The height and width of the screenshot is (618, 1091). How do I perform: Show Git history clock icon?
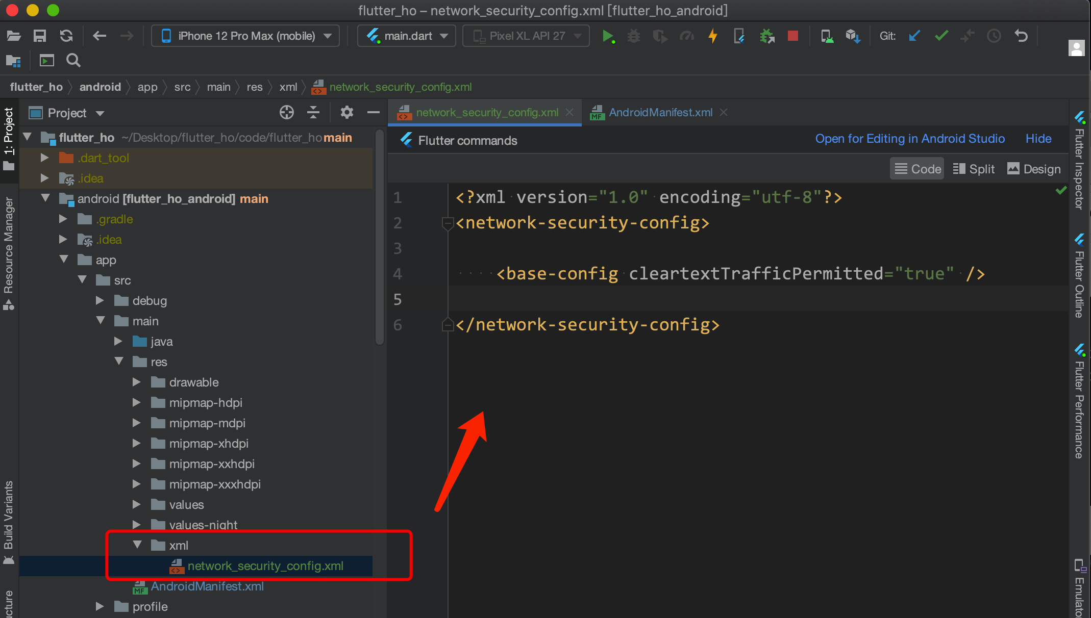pyautogui.click(x=994, y=36)
